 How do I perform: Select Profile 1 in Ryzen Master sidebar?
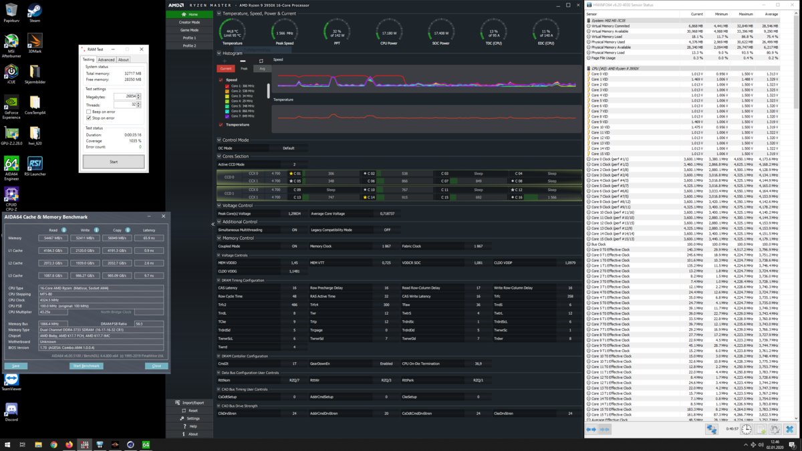(189, 38)
